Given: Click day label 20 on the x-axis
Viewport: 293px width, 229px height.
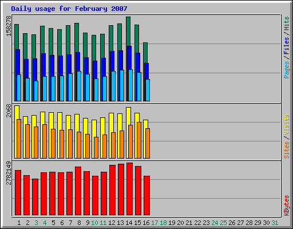Looking at the screenshot, I should [x=180, y=223].
